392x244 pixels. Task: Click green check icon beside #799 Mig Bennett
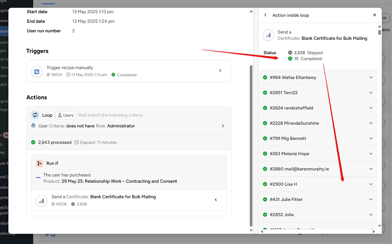pyautogui.click(x=265, y=138)
